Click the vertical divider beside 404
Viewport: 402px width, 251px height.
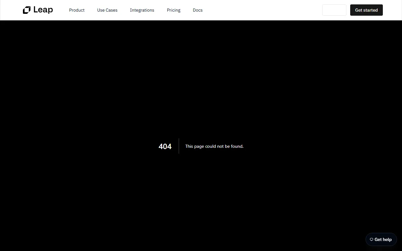[x=179, y=146]
